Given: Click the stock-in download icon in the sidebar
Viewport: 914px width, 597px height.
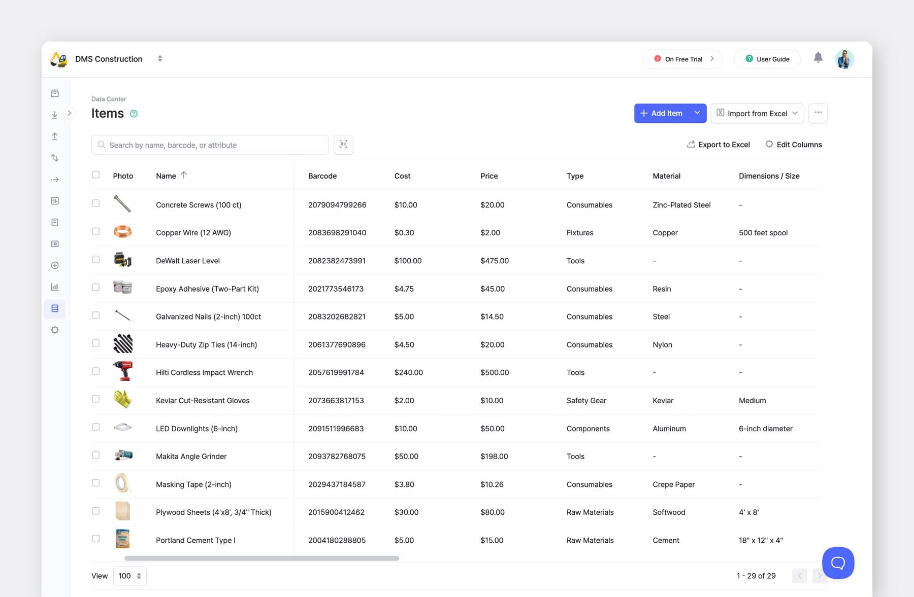Looking at the screenshot, I should point(54,114).
